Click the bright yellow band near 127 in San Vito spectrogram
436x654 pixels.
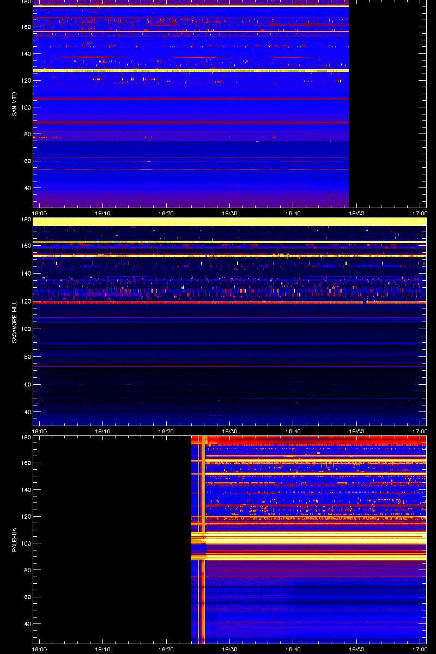coord(191,71)
